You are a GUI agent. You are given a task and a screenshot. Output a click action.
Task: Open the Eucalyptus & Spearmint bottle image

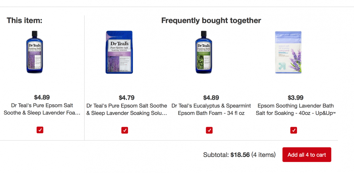[x=203, y=52]
